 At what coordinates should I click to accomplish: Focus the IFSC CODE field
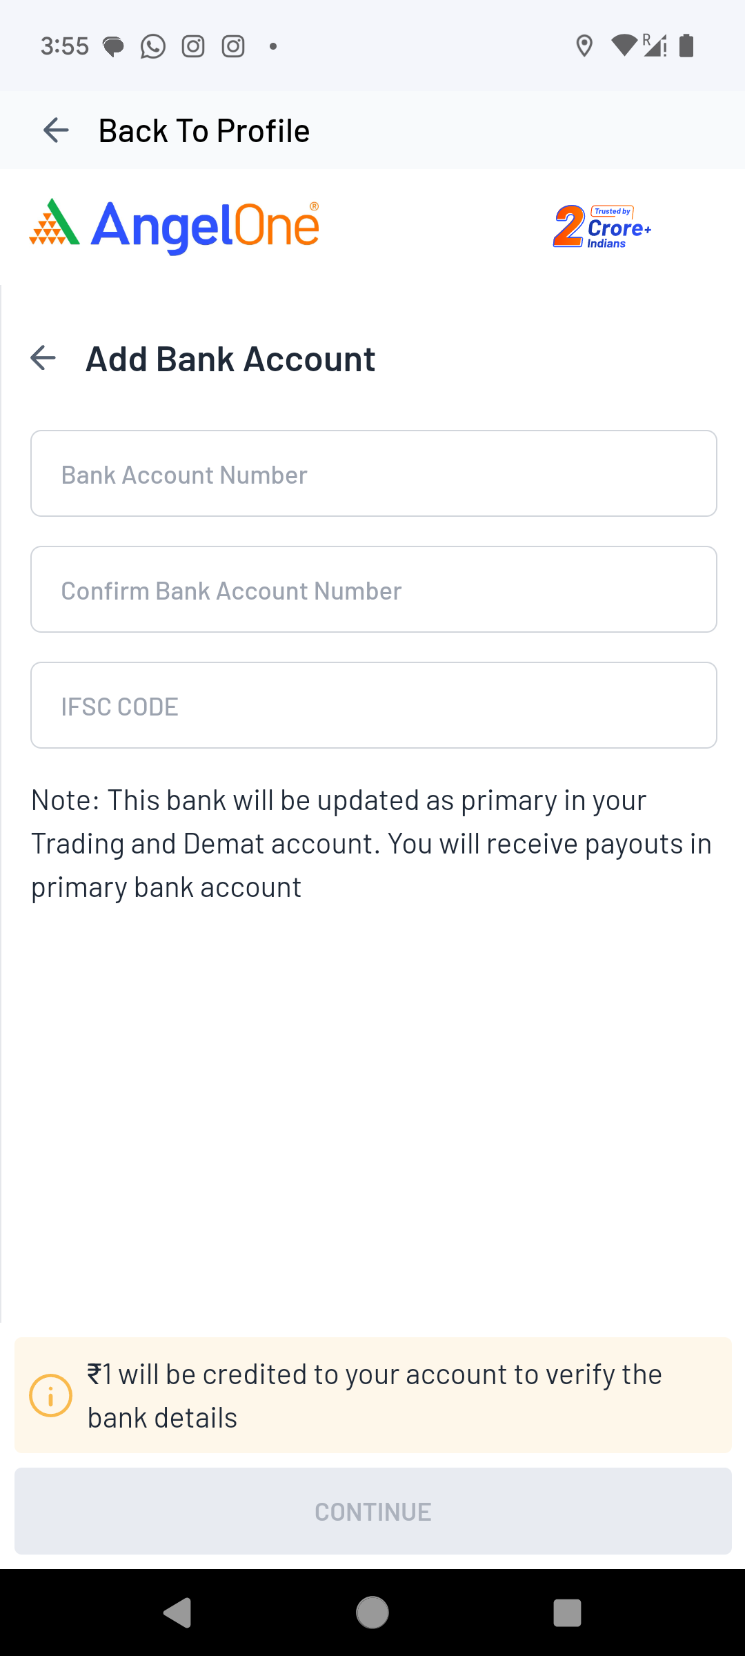point(373,706)
